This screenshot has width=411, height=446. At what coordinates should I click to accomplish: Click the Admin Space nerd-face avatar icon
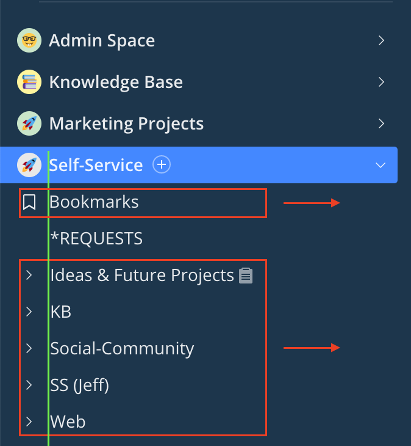[29, 41]
